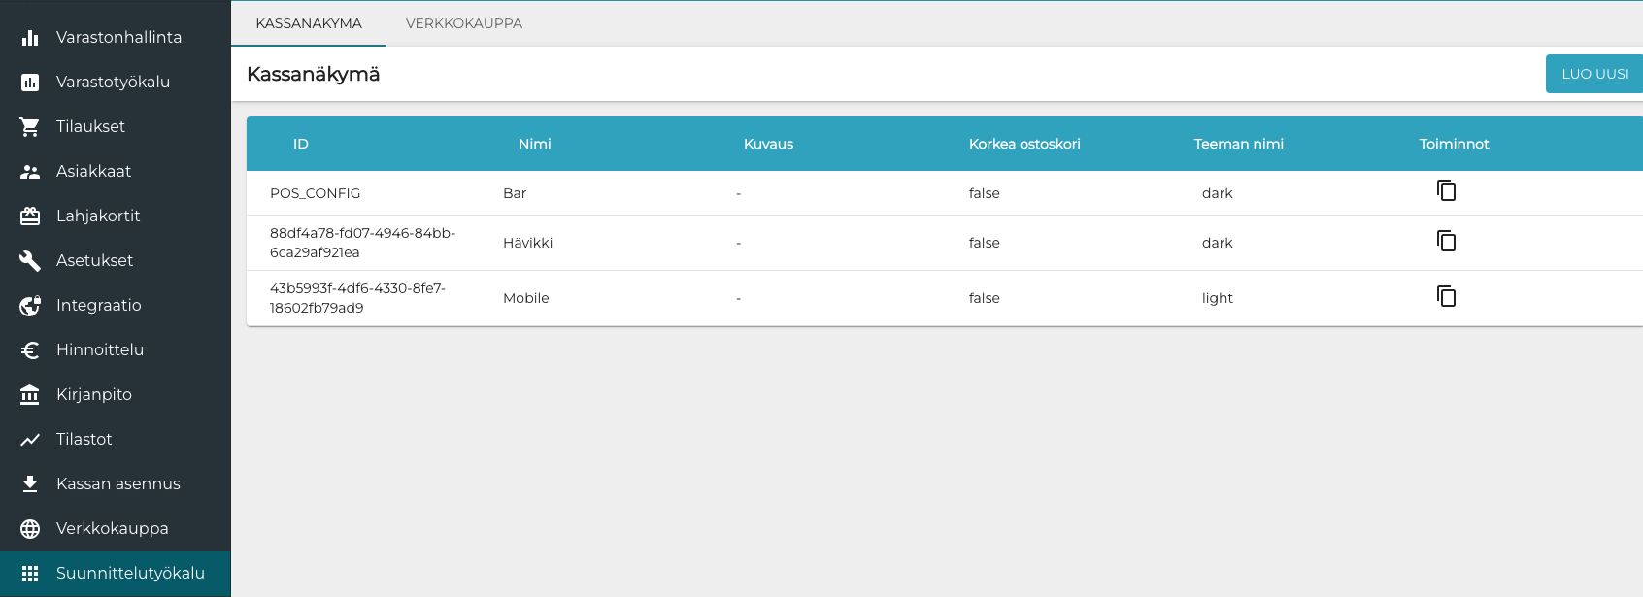Click the Lahjakortit gift card icon
The height and width of the screenshot is (597, 1643).
coord(30,216)
